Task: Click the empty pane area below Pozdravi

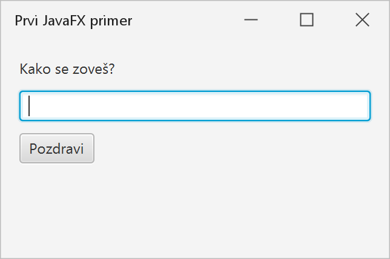Action: pos(195,211)
